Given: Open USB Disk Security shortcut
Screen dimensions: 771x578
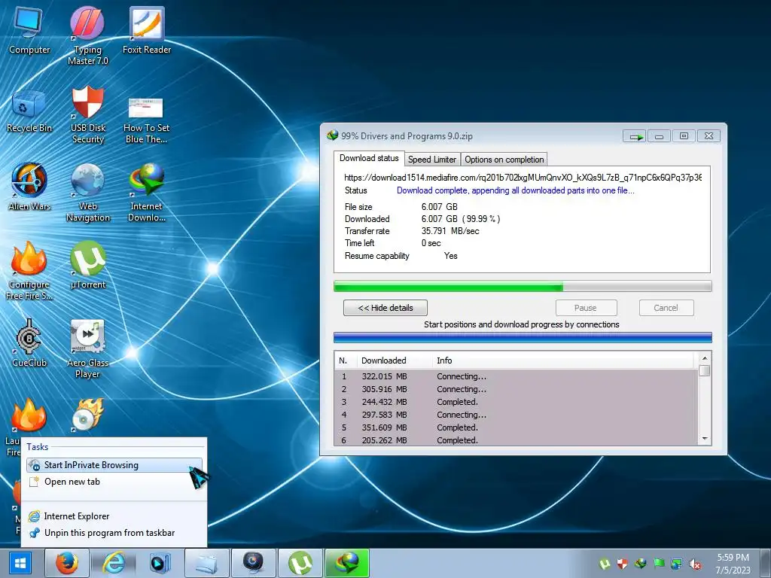Looking at the screenshot, I should (87, 115).
